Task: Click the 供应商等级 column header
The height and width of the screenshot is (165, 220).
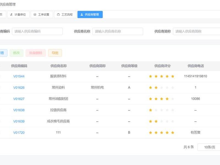Action: [129, 66]
